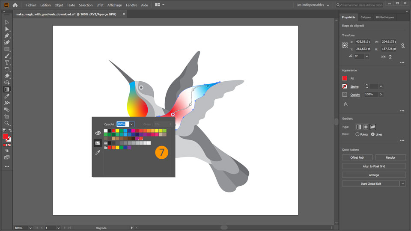
Task: Open the arrange documents dropdown
Action: [160, 5]
